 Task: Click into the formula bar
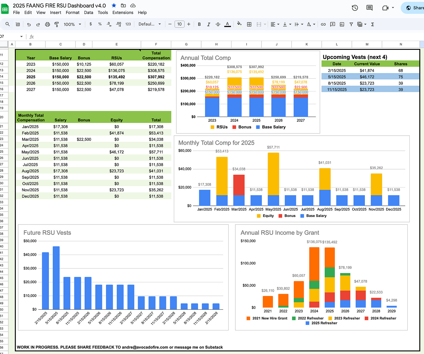tap(227, 37)
